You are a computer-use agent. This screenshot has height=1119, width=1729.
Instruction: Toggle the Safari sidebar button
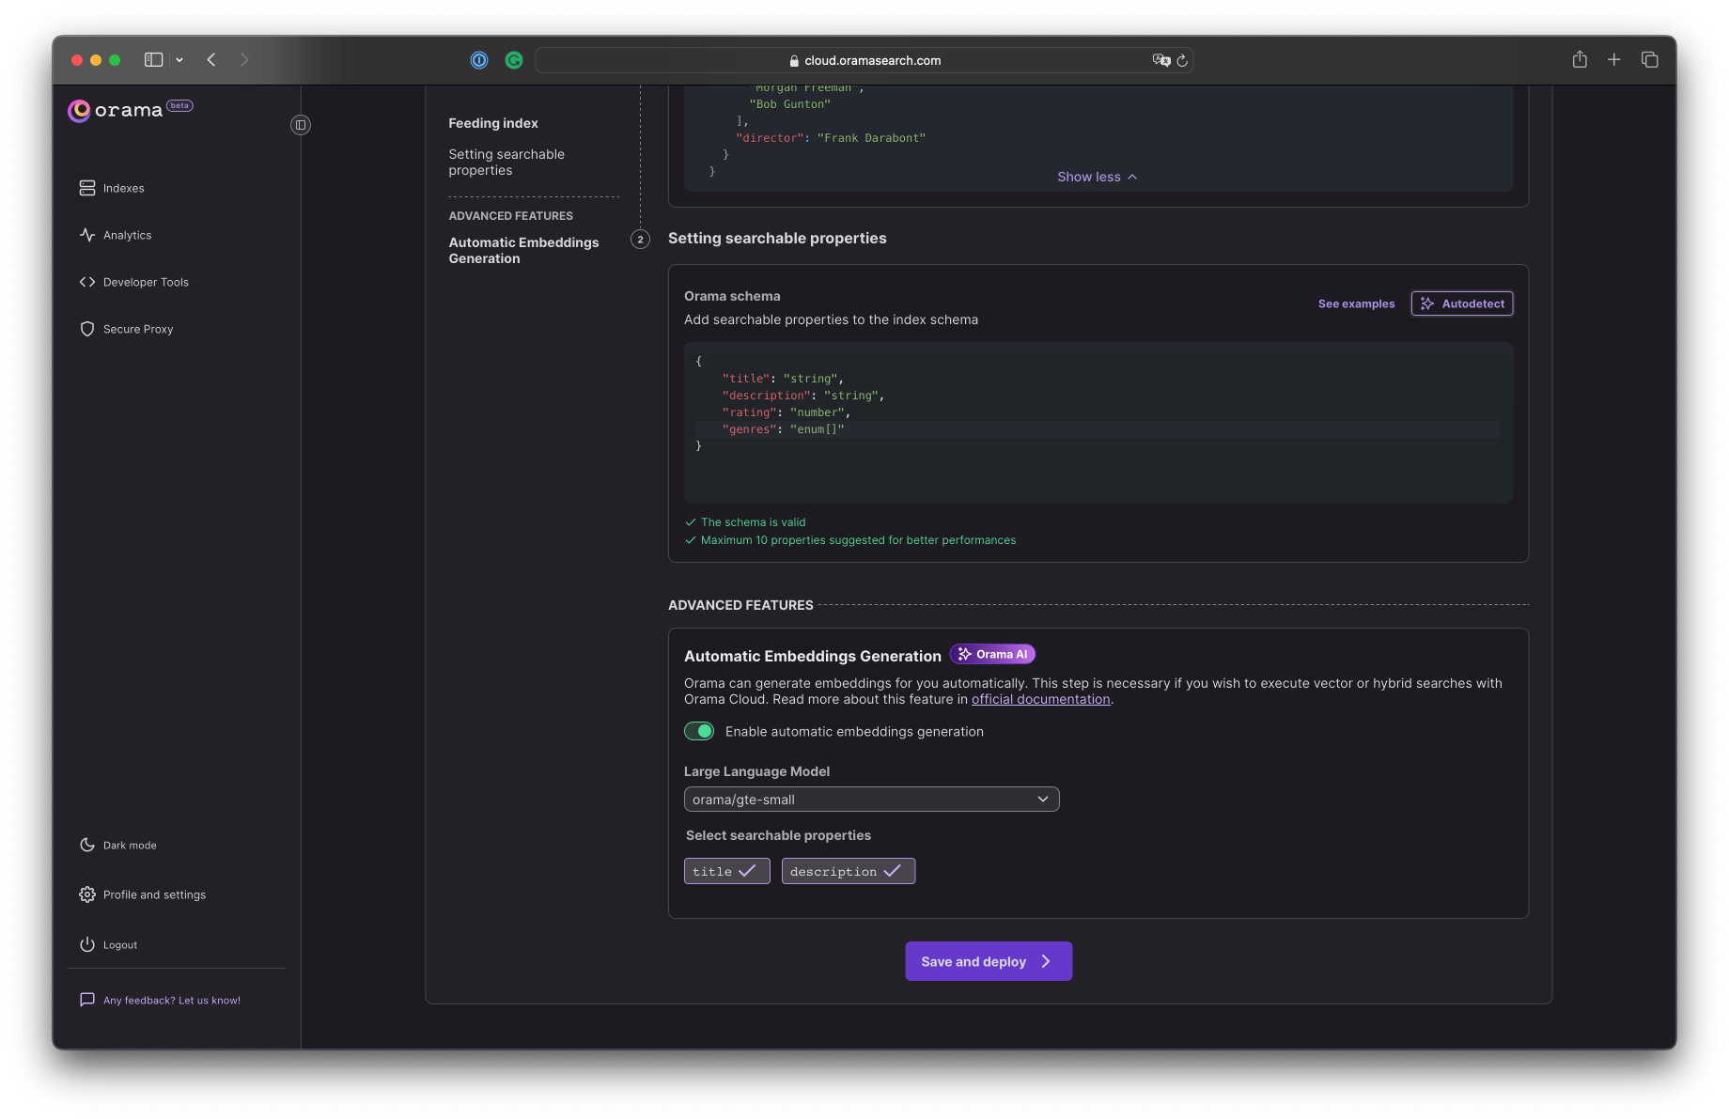tap(154, 60)
